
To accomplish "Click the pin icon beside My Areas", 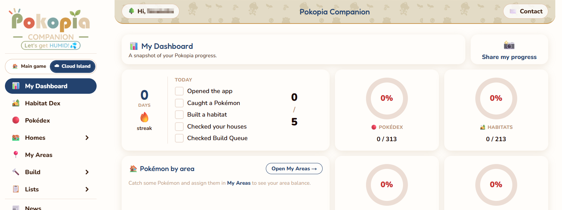I will click(x=16, y=155).
